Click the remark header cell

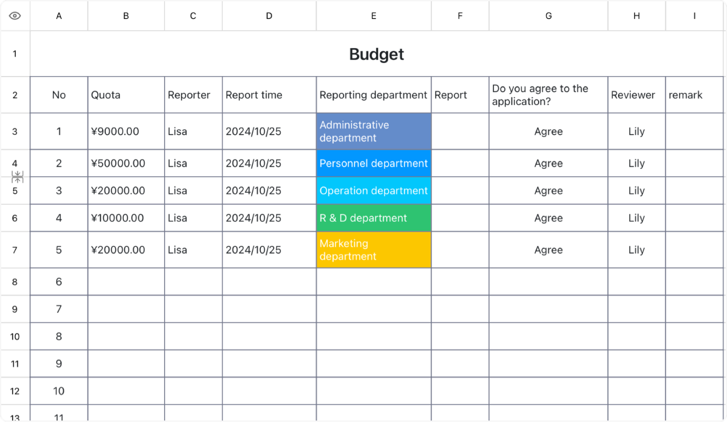point(694,95)
